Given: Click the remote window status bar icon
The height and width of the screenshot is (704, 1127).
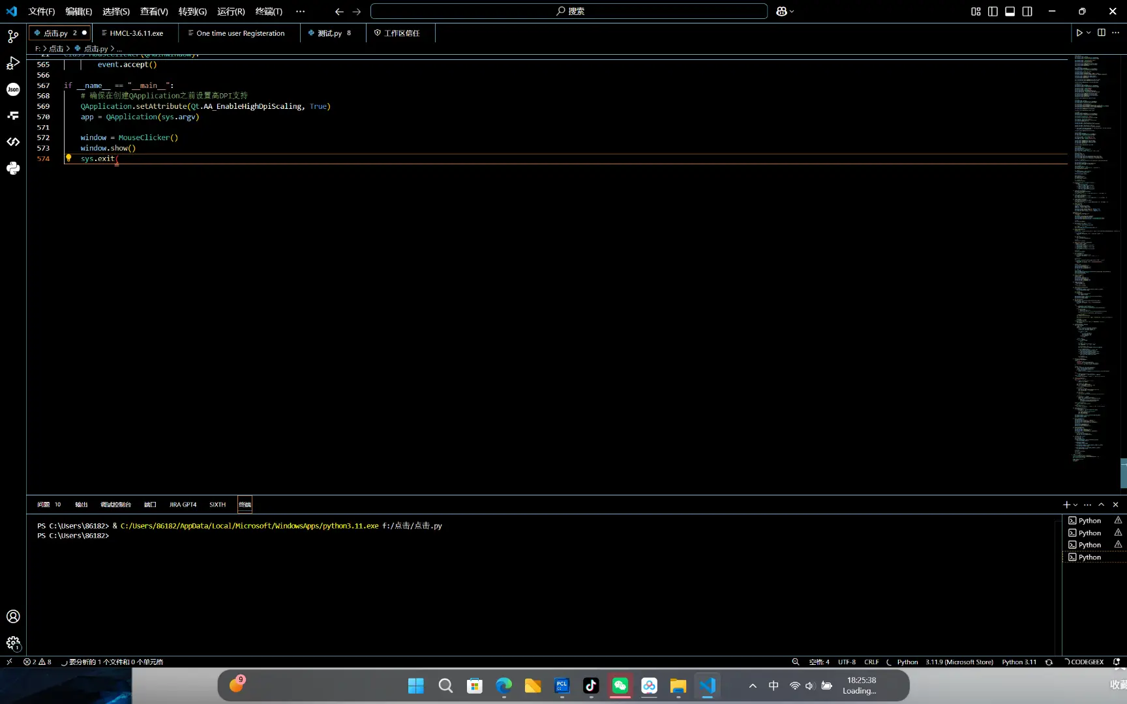Looking at the screenshot, I should pyautogui.click(x=9, y=662).
